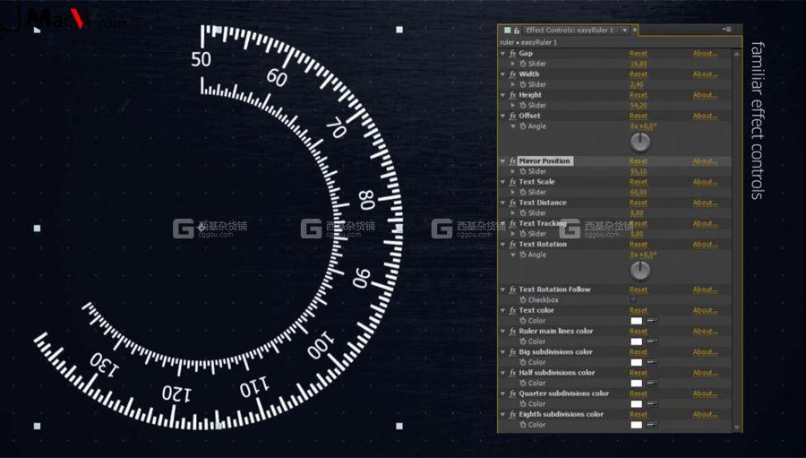The width and height of the screenshot is (806, 458).
Task: Reset the Text Rotation effect
Action: [639, 245]
